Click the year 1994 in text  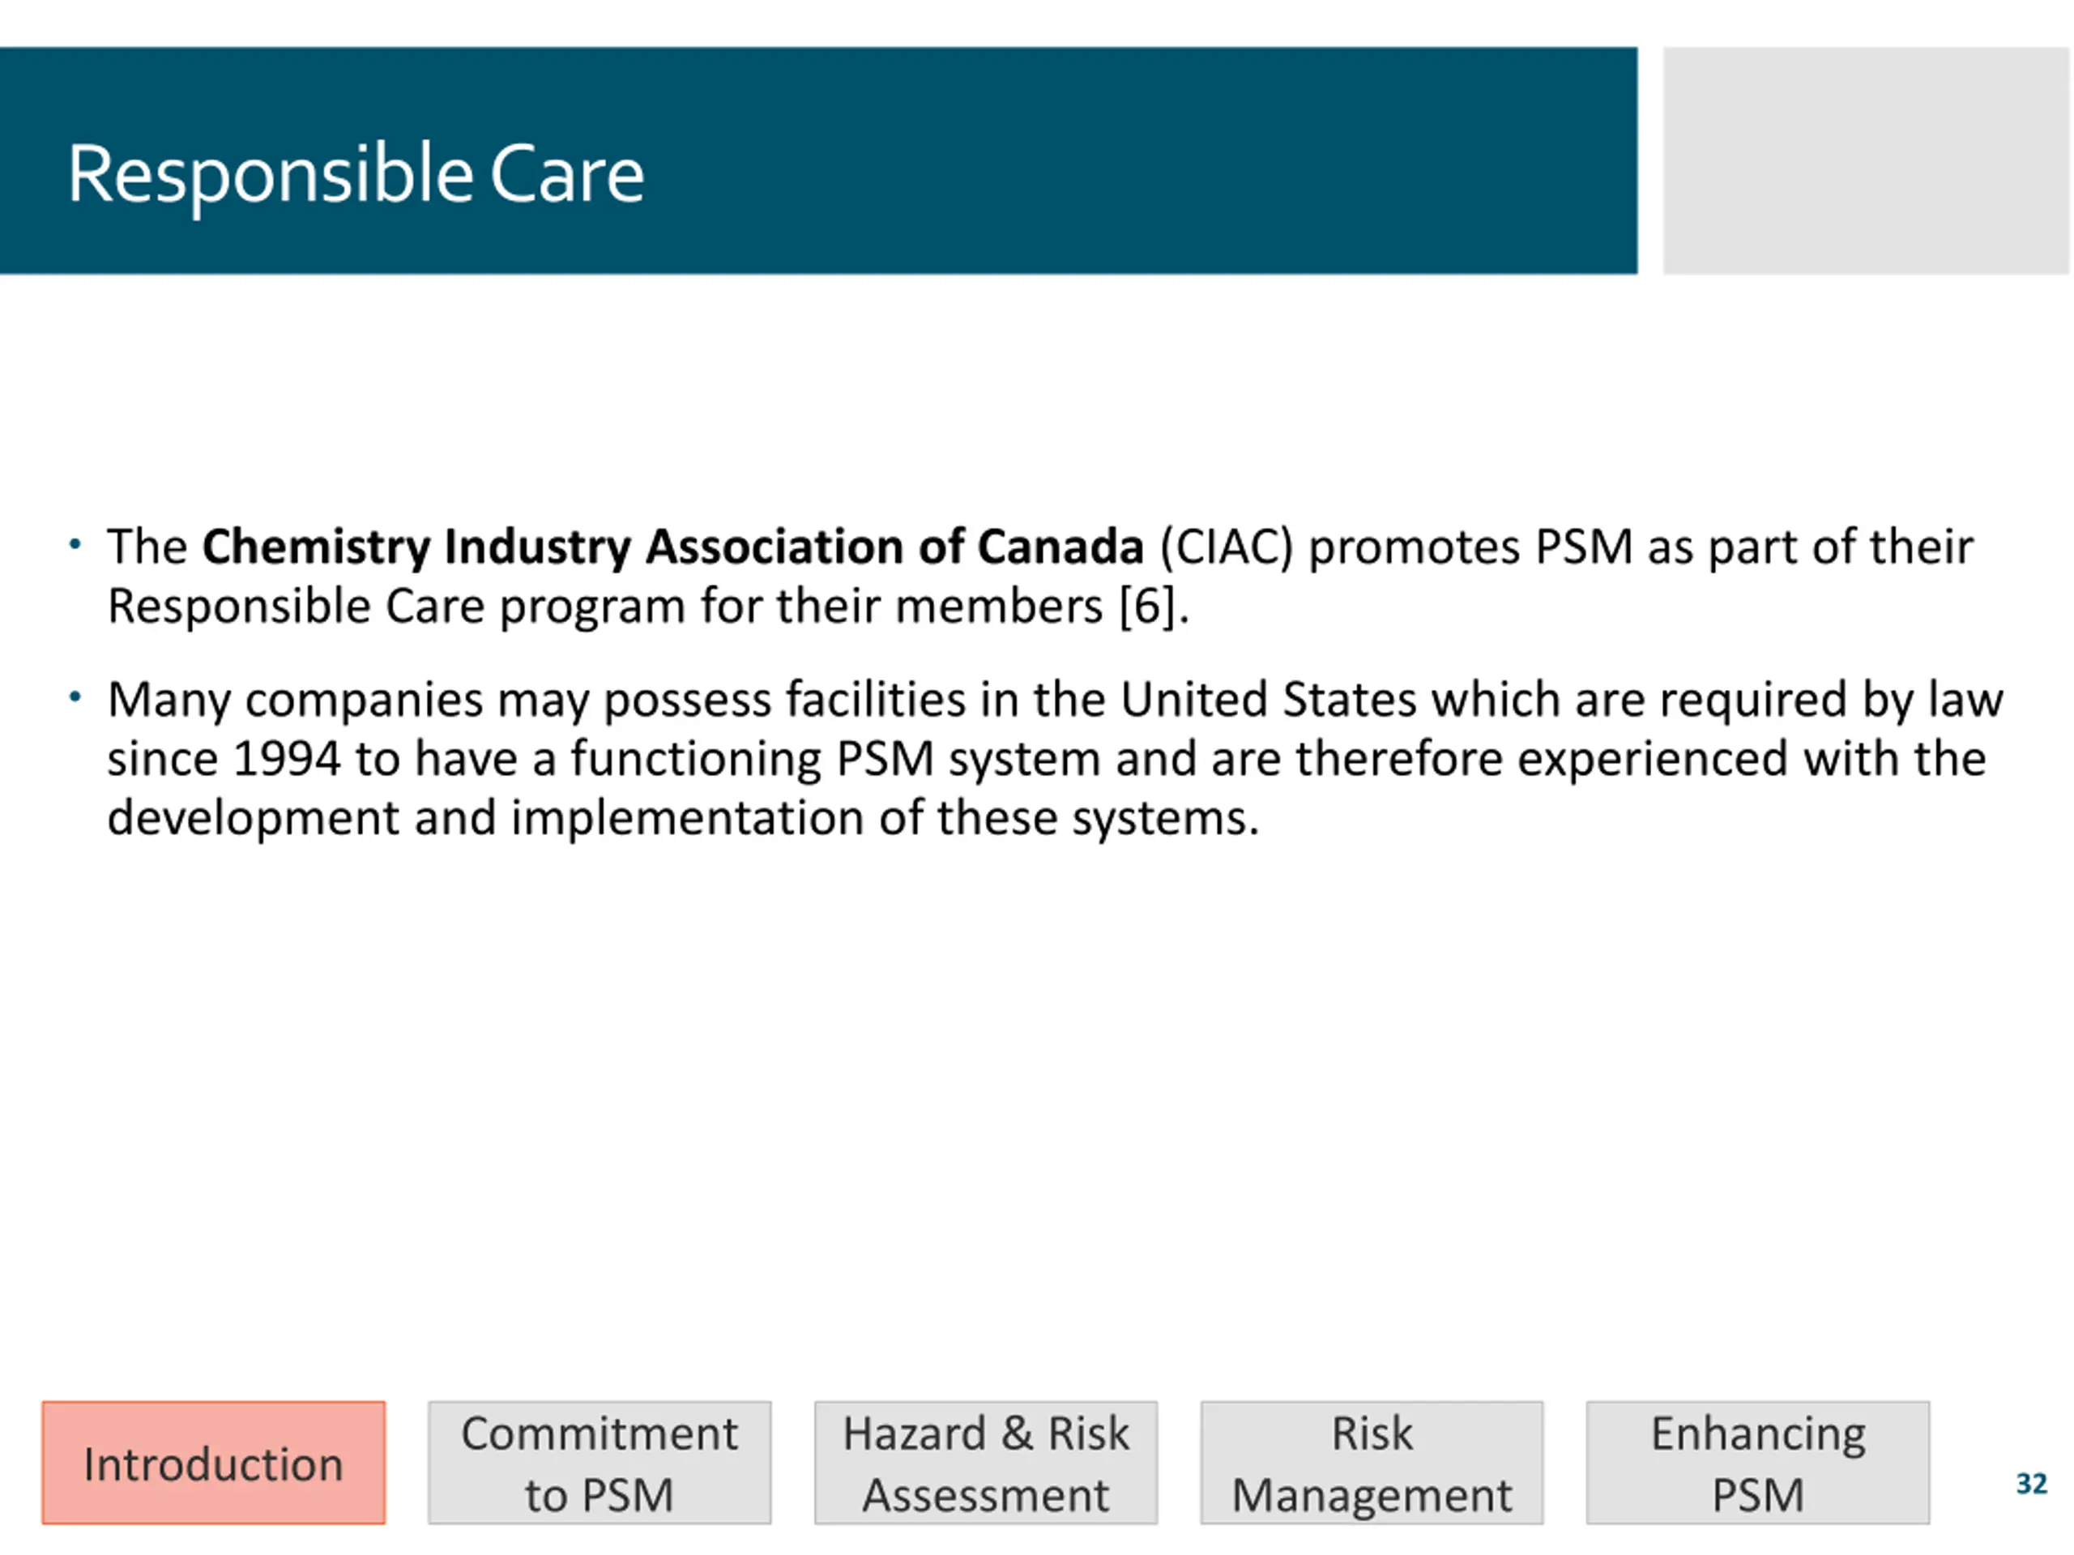287,758
